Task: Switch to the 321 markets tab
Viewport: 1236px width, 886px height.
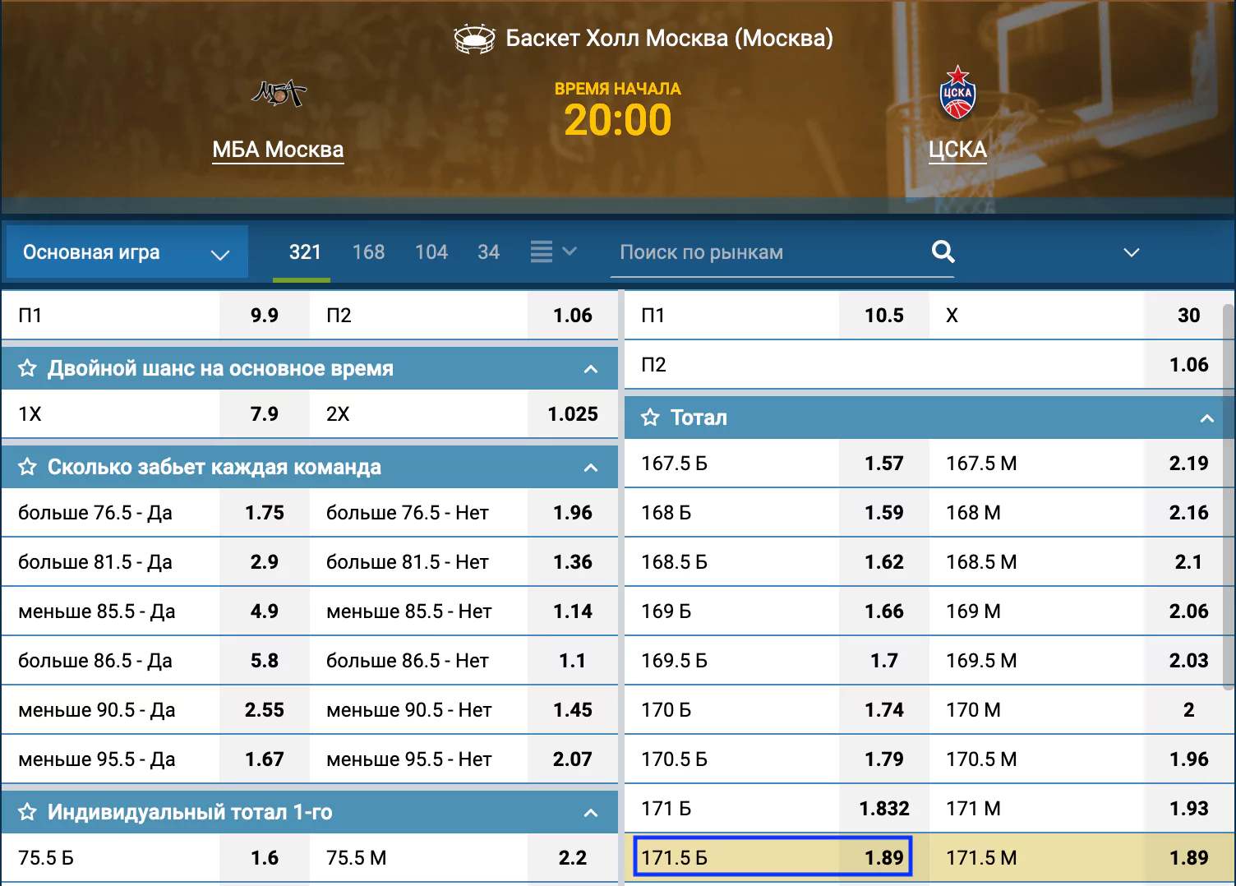Action: (305, 252)
